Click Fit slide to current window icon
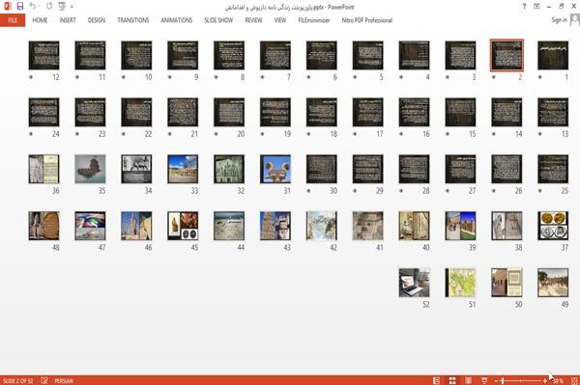 click(574, 380)
